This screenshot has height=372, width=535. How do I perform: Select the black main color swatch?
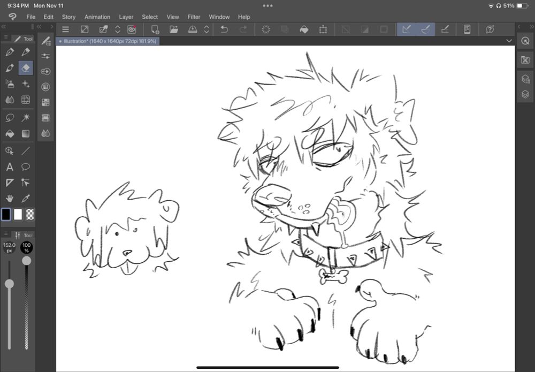click(6, 214)
